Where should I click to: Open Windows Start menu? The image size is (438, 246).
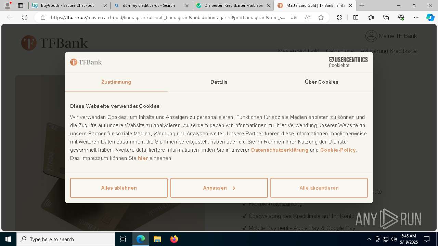[8, 239]
